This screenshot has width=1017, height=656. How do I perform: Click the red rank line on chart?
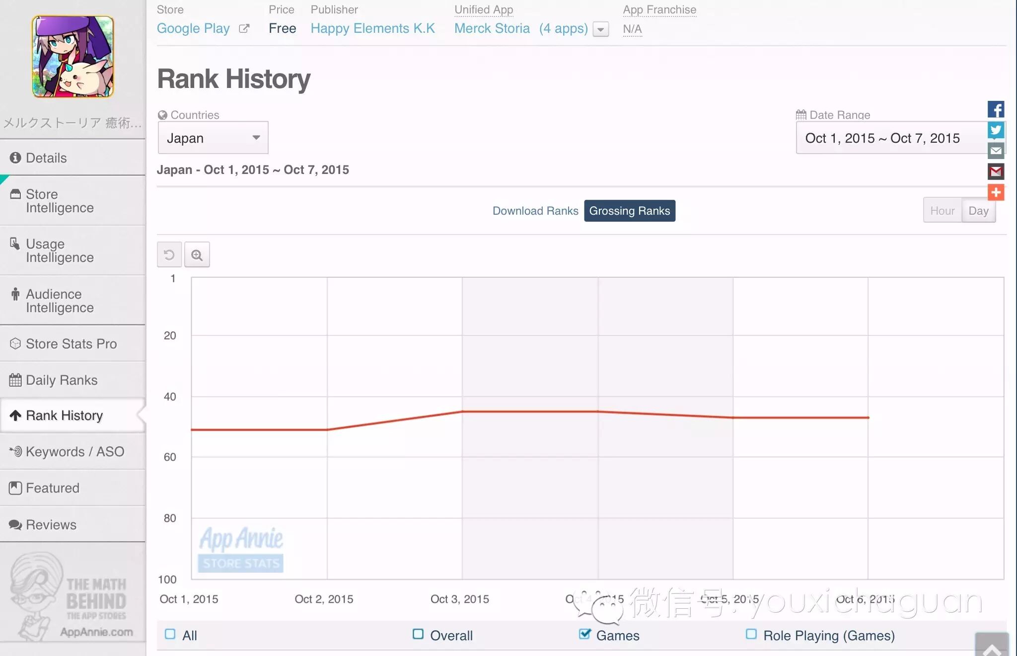(530, 411)
